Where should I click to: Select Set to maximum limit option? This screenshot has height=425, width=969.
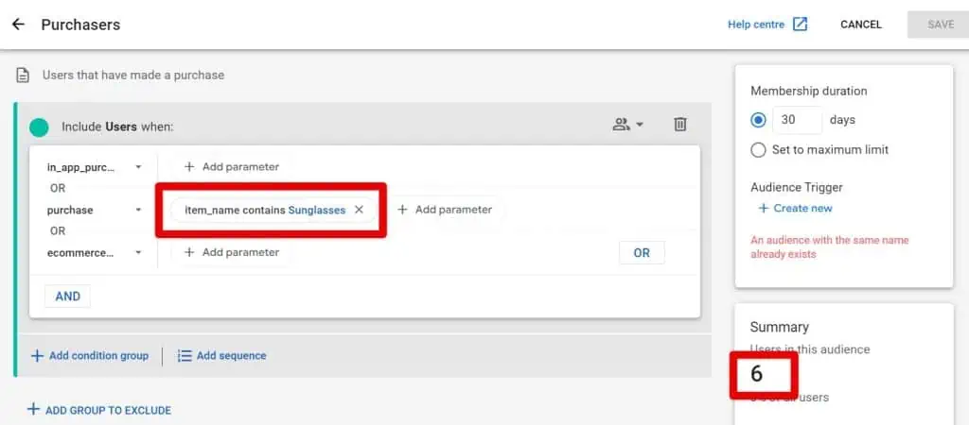pos(758,150)
